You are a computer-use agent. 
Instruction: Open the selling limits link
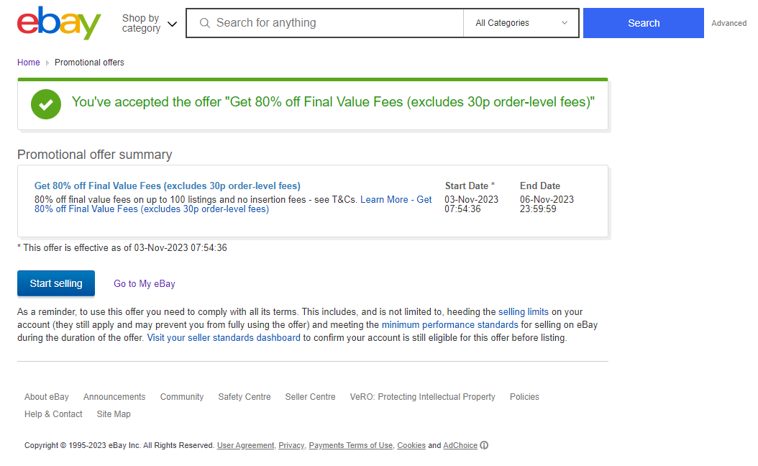click(524, 312)
